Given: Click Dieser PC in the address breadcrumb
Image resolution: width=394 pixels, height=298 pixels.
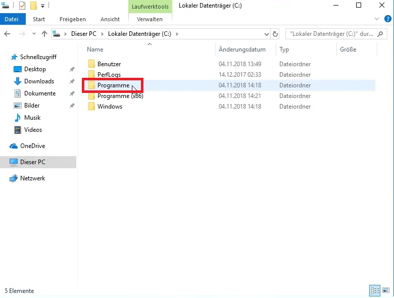Looking at the screenshot, I should pos(84,34).
